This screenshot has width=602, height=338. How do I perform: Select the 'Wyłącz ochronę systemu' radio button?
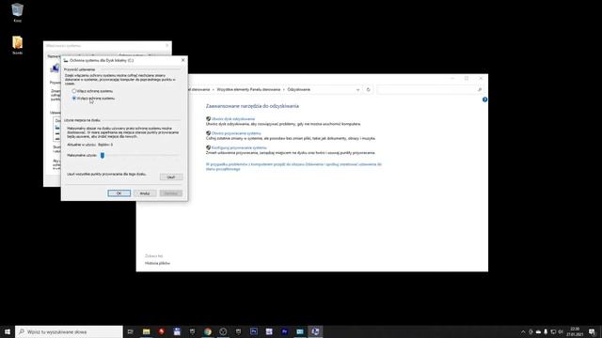(74, 99)
